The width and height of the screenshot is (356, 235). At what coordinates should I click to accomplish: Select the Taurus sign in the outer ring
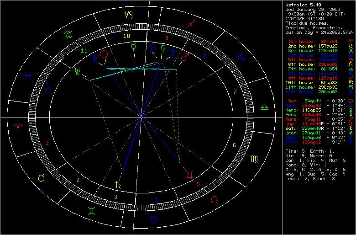(41, 177)
